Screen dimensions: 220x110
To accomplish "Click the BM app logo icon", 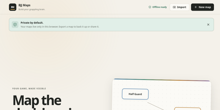I will tap(13, 7).
